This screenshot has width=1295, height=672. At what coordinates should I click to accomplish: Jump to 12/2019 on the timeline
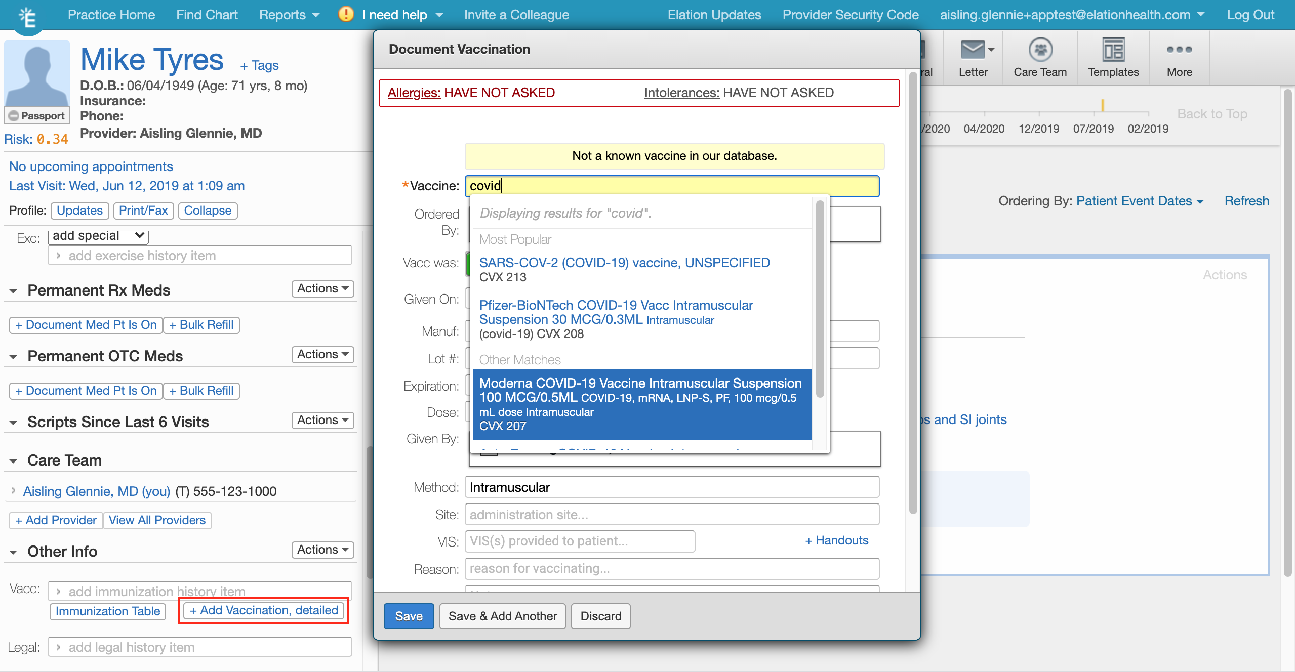pos(1039,129)
